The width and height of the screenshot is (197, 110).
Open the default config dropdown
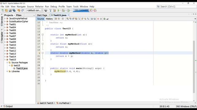pyautogui.click(x=35, y=10)
